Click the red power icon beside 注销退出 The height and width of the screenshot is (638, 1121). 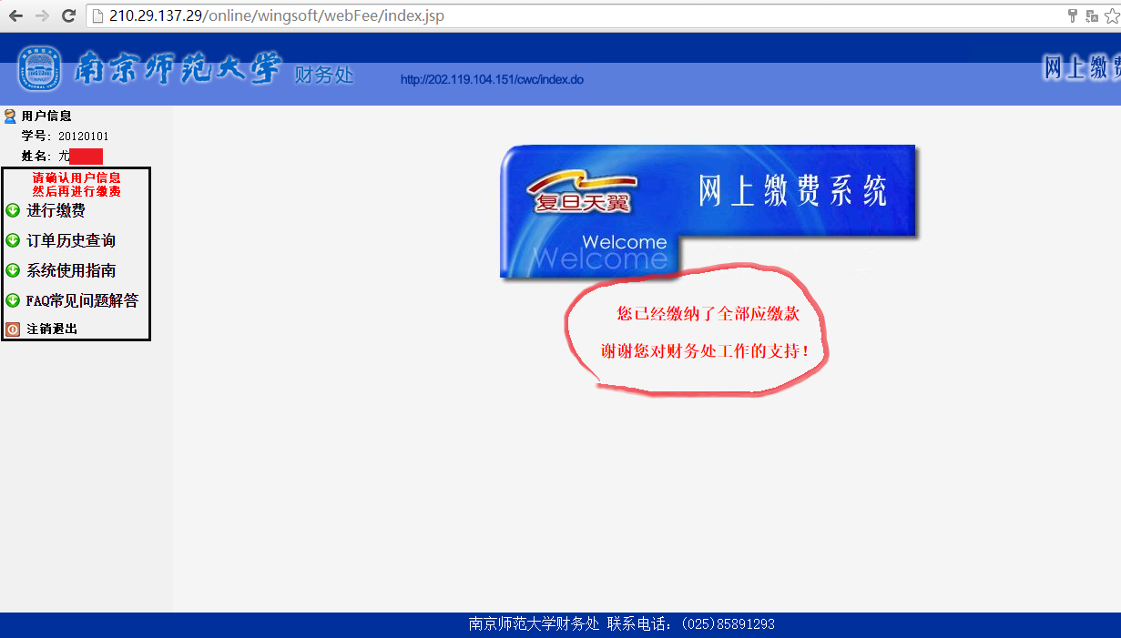pyautogui.click(x=13, y=329)
